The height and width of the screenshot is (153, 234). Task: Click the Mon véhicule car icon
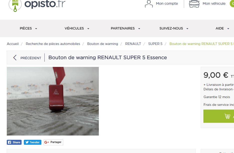pyautogui.click(x=194, y=4)
